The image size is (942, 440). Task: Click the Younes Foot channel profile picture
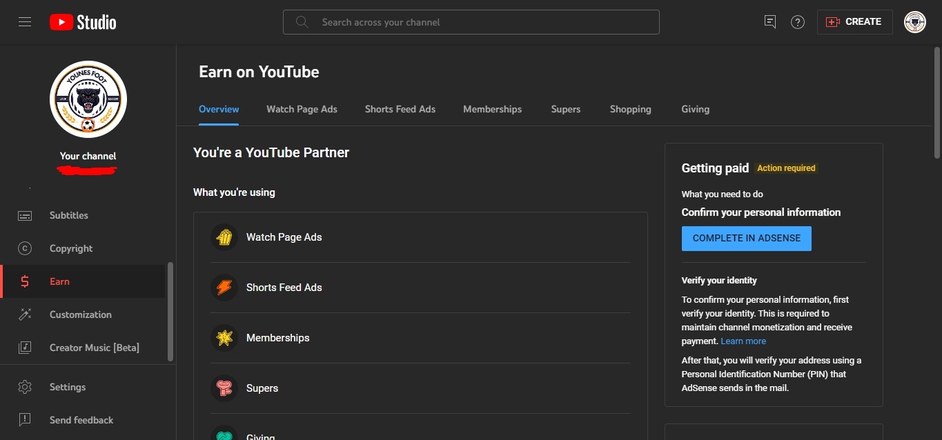point(88,99)
